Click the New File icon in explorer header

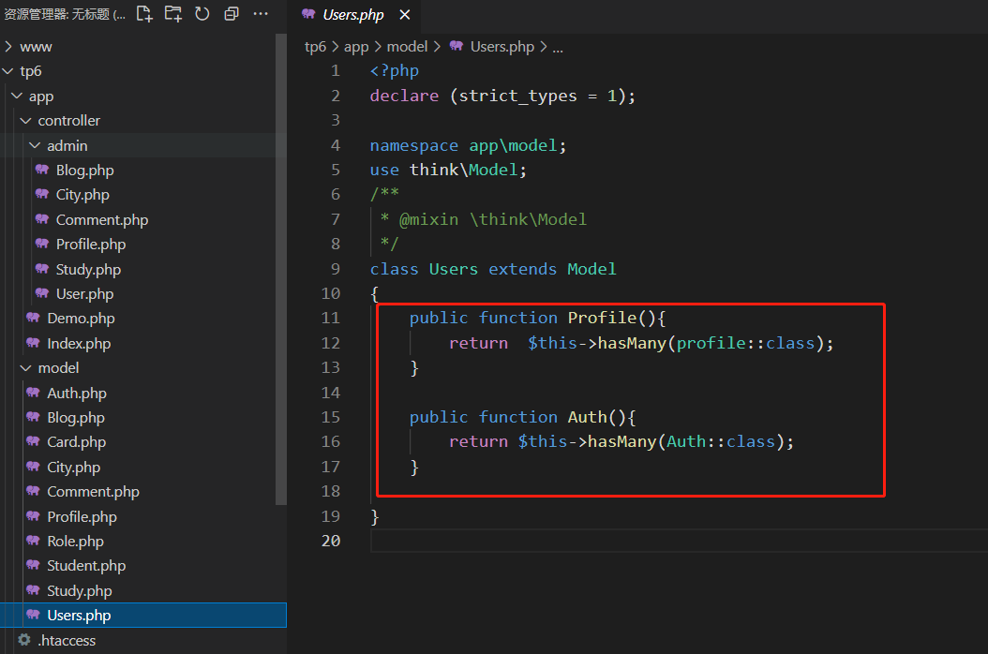144,14
